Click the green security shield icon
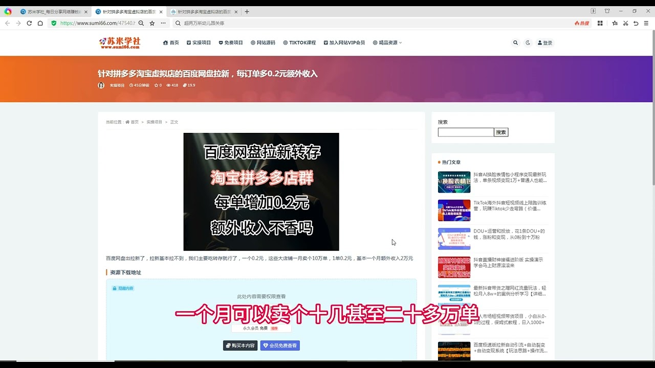The image size is (655, 368). (x=54, y=23)
